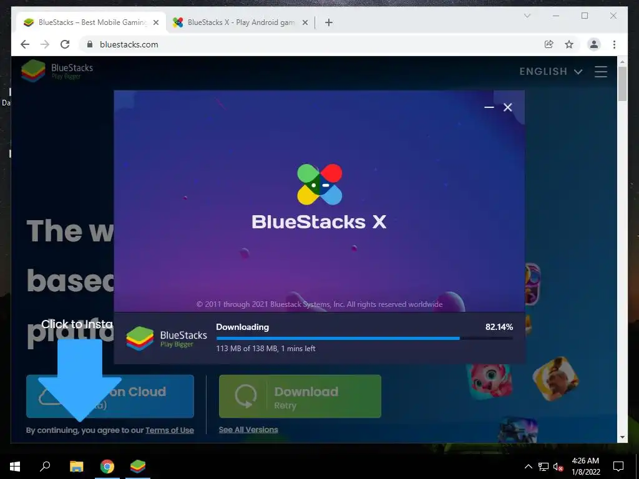Open Chrome's tab search chevron
Screen dimensions: 639x479
click(x=527, y=16)
